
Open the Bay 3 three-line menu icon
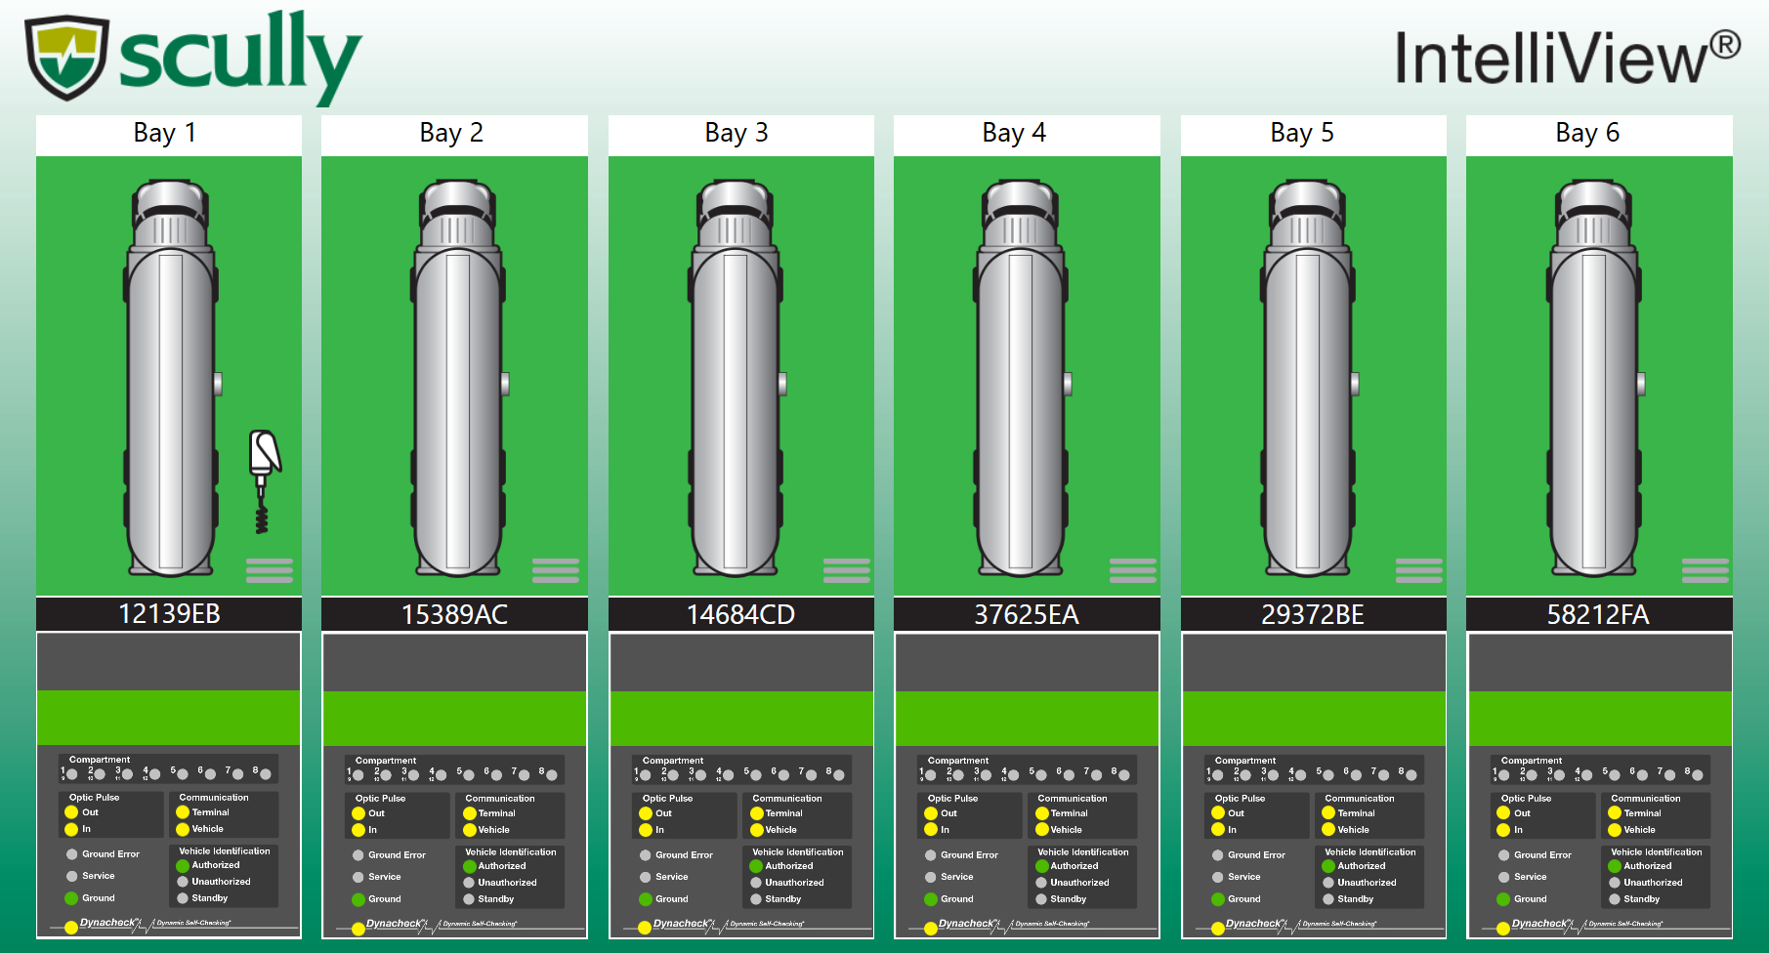point(847,570)
